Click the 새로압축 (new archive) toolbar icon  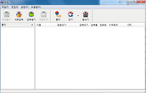[19, 14]
